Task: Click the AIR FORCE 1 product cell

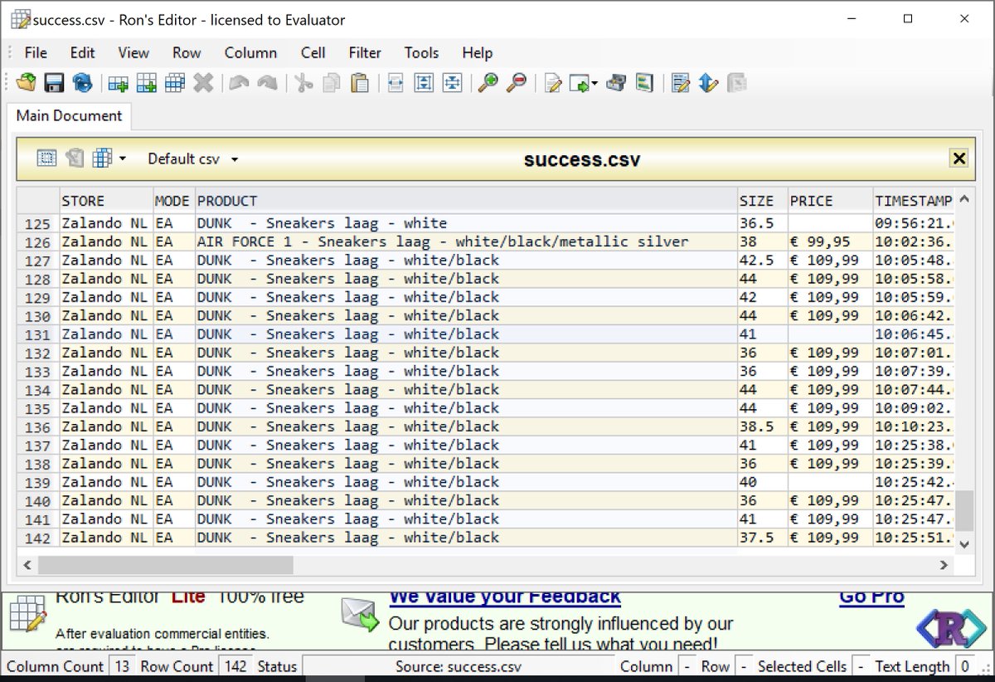Action: point(466,242)
